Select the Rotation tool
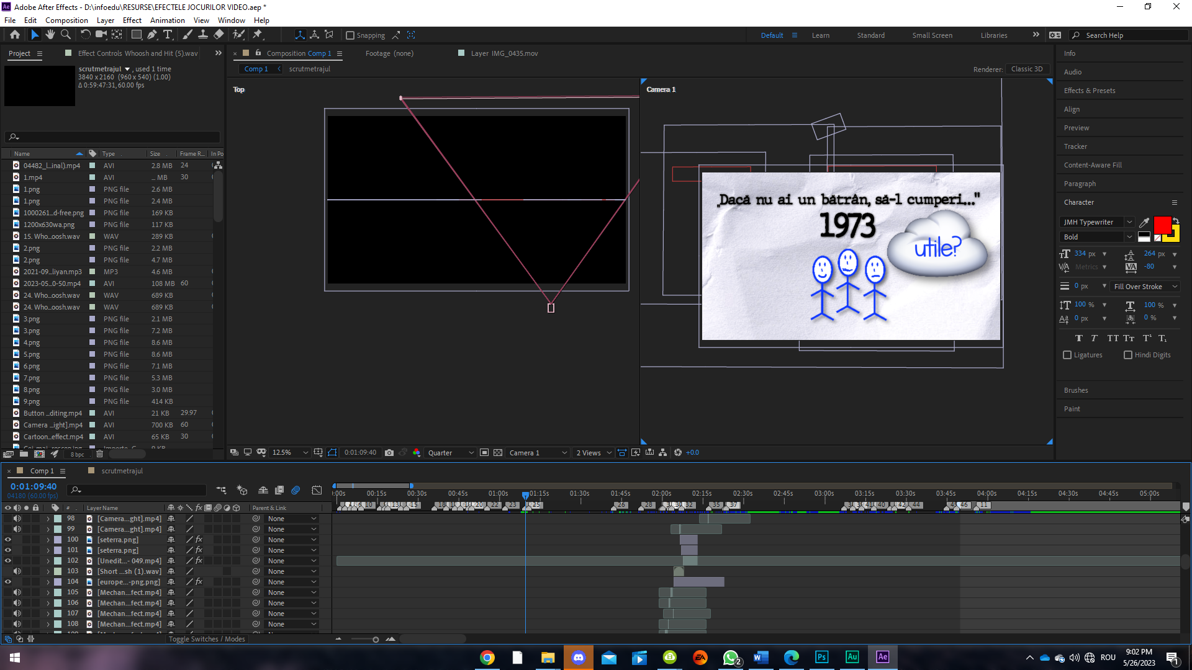This screenshot has width=1192, height=670. coord(86,35)
